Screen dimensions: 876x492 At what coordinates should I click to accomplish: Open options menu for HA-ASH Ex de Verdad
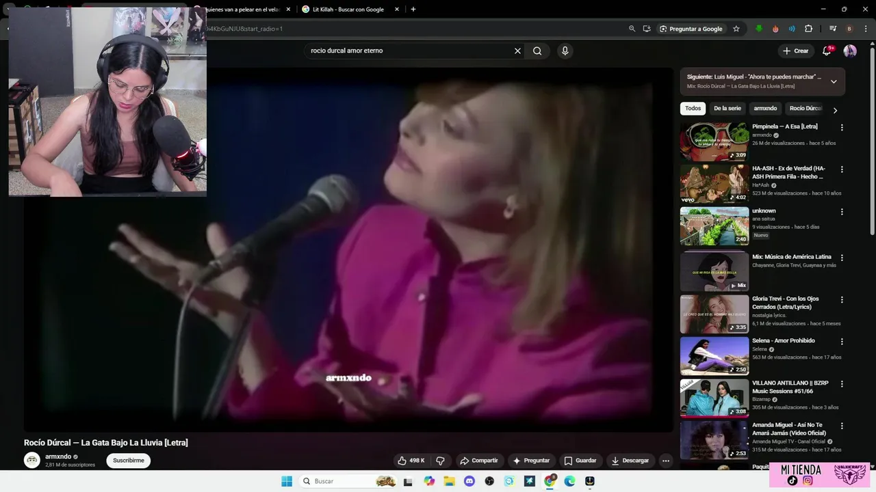842,169
